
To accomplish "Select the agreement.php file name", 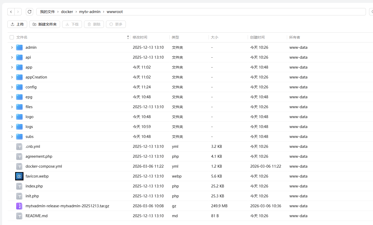I will (39, 156).
